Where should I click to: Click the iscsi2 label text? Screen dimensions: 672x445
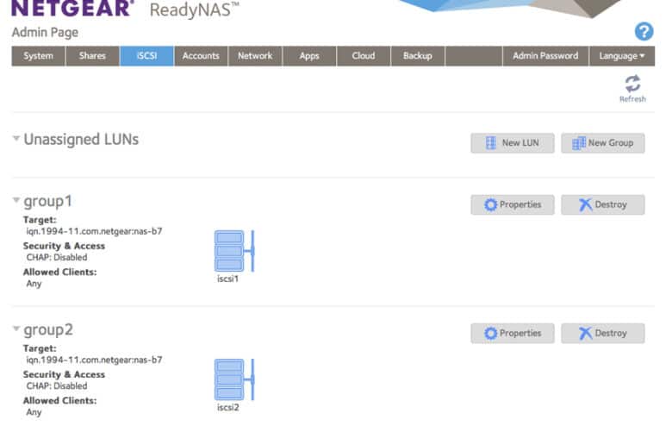[227, 408]
